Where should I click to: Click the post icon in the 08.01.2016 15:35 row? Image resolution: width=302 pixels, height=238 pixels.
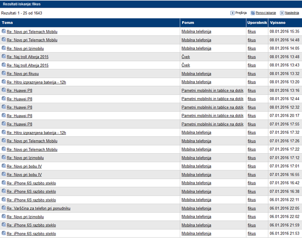pyautogui.click(x=4, y=31)
